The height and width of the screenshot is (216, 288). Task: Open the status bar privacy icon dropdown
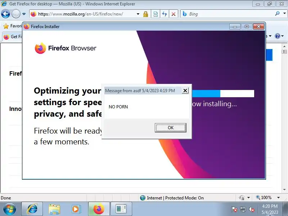[248, 198]
